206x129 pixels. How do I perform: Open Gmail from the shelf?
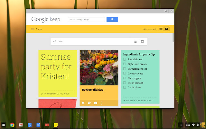coord(21,125)
